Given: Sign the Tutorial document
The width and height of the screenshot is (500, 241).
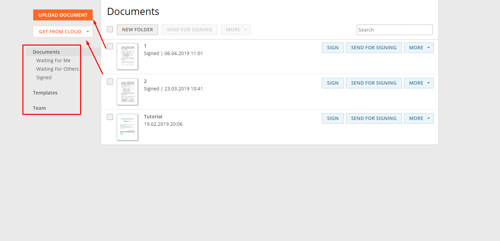Looking at the screenshot, I should coord(333,118).
